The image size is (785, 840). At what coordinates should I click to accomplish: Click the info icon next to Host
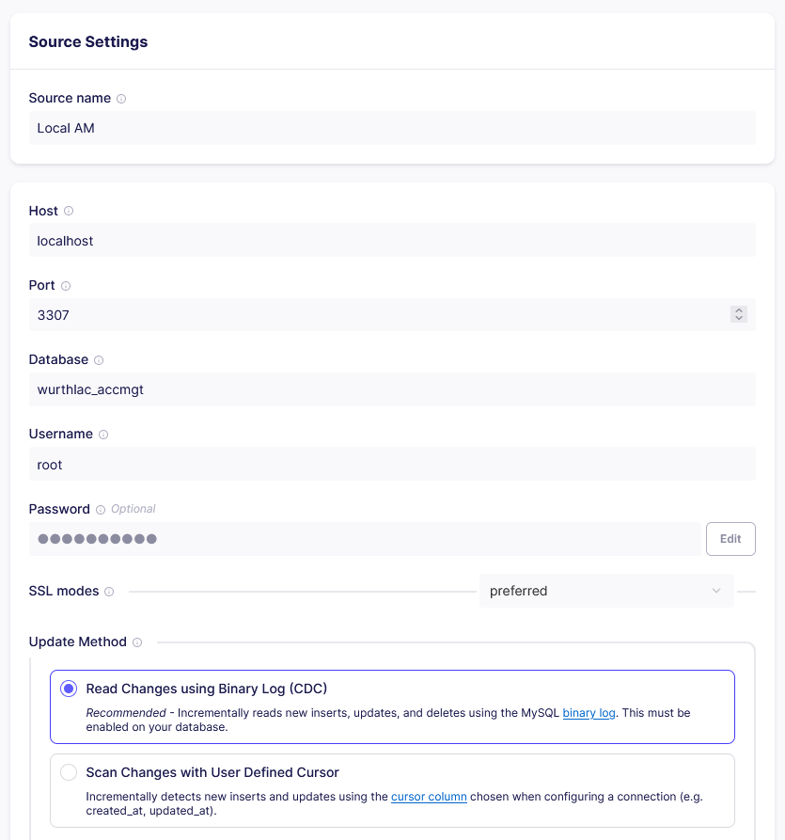[x=69, y=212]
